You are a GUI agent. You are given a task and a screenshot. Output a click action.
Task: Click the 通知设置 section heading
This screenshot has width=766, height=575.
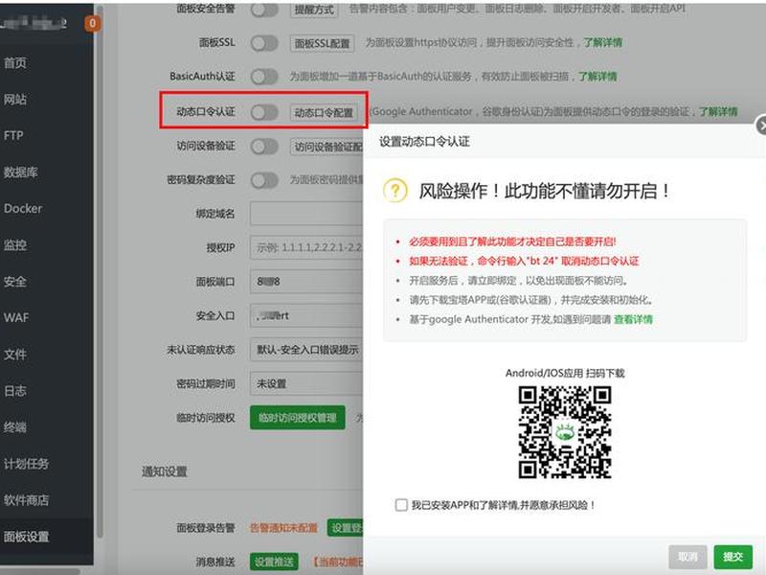[164, 471]
